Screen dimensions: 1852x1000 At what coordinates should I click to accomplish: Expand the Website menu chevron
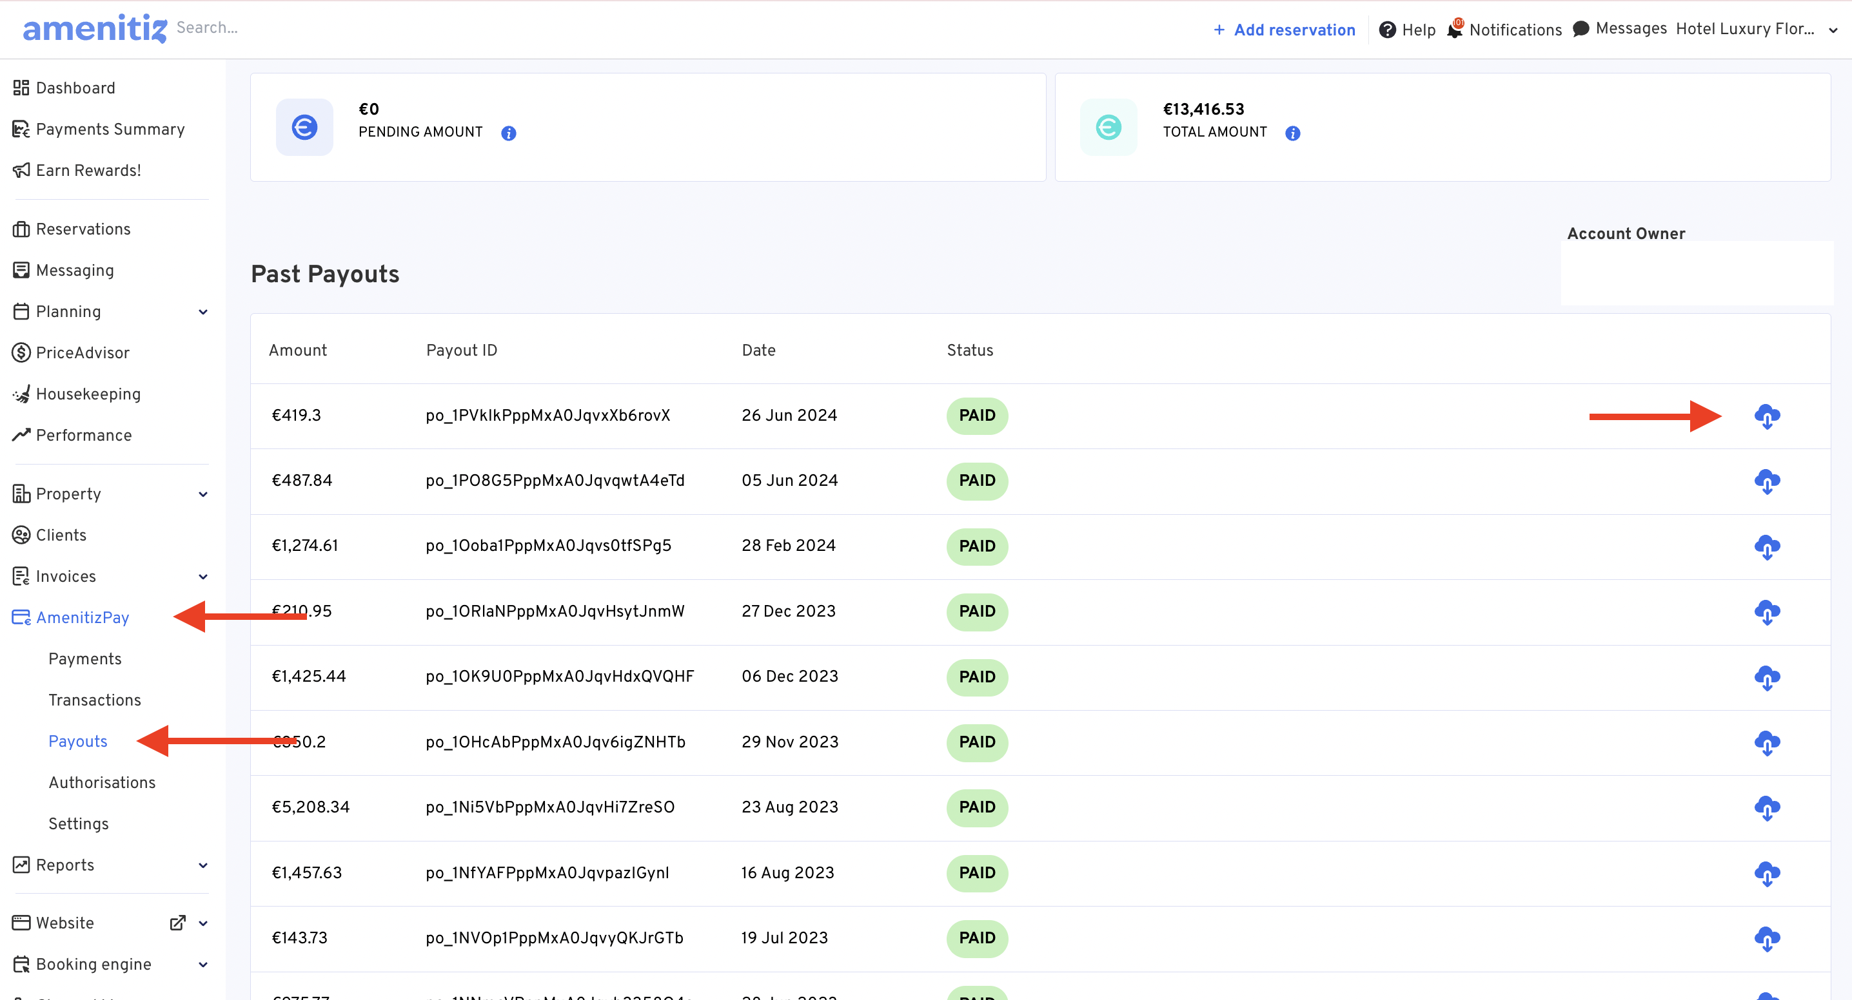pos(202,923)
